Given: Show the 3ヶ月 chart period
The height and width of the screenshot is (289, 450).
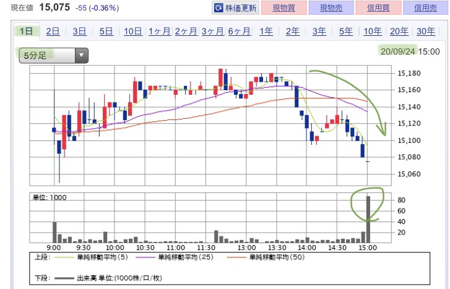Looking at the screenshot, I should (213, 31).
